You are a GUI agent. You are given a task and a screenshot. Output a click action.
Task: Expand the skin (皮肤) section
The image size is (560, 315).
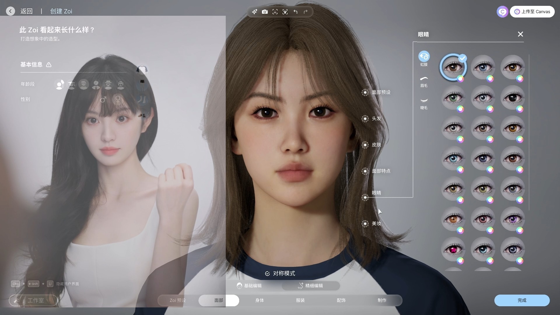tap(365, 145)
